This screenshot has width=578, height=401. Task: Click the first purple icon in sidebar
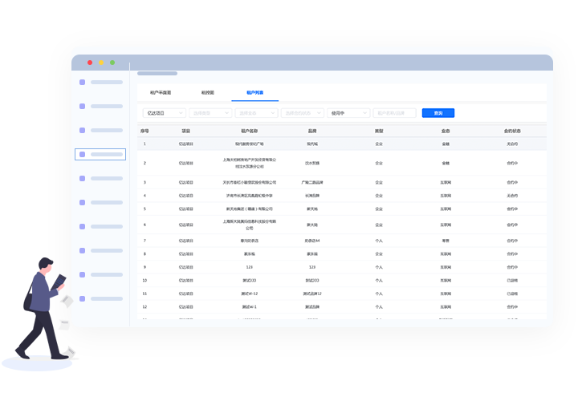[82, 82]
